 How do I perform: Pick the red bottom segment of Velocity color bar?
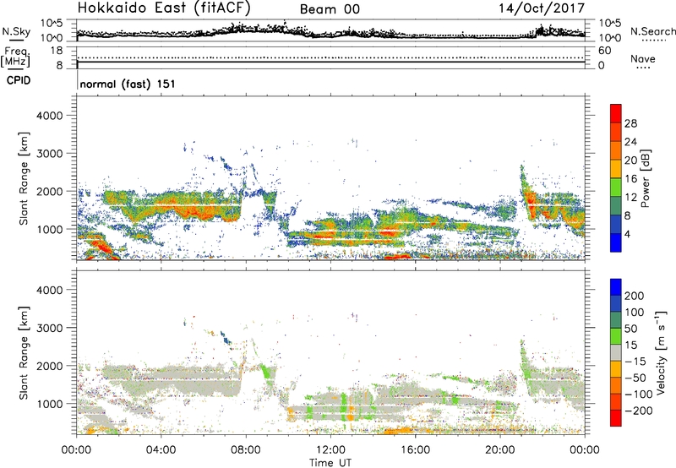click(616, 418)
